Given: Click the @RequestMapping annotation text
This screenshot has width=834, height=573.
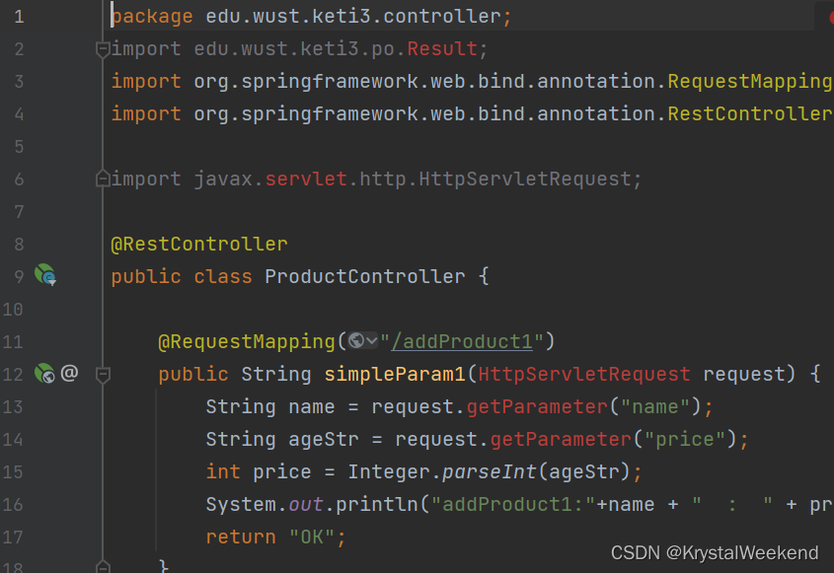Looking at the screenshot, I should (247, 341).
